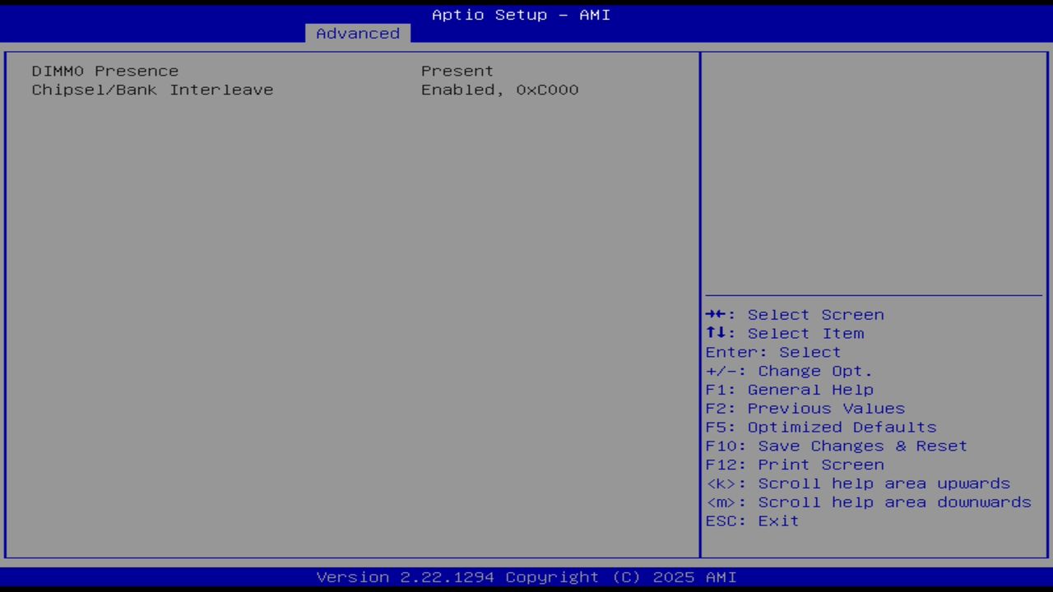Click the +/- Change Opt. hint
The image size is (1053, 592).
coord(788,371)
